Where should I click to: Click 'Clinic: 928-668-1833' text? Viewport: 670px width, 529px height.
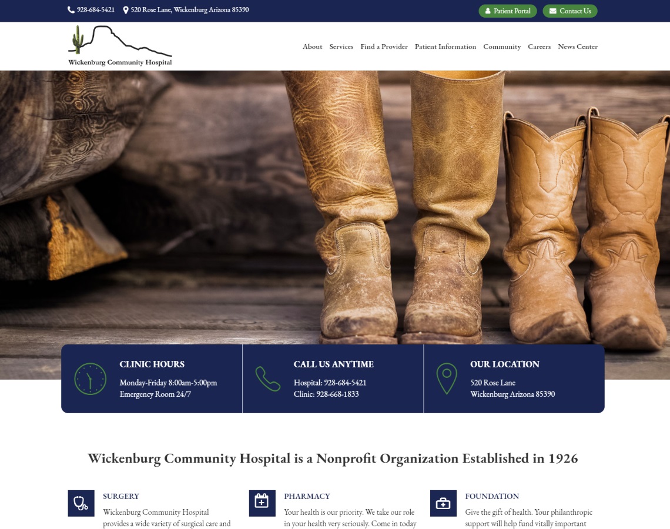point(326,394)
